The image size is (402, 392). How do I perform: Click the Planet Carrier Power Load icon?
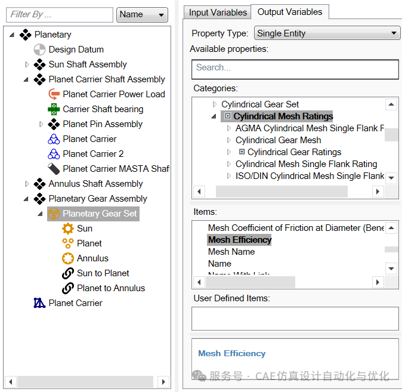coord(54,94)
